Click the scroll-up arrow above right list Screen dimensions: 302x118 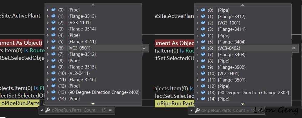(243, 5)
